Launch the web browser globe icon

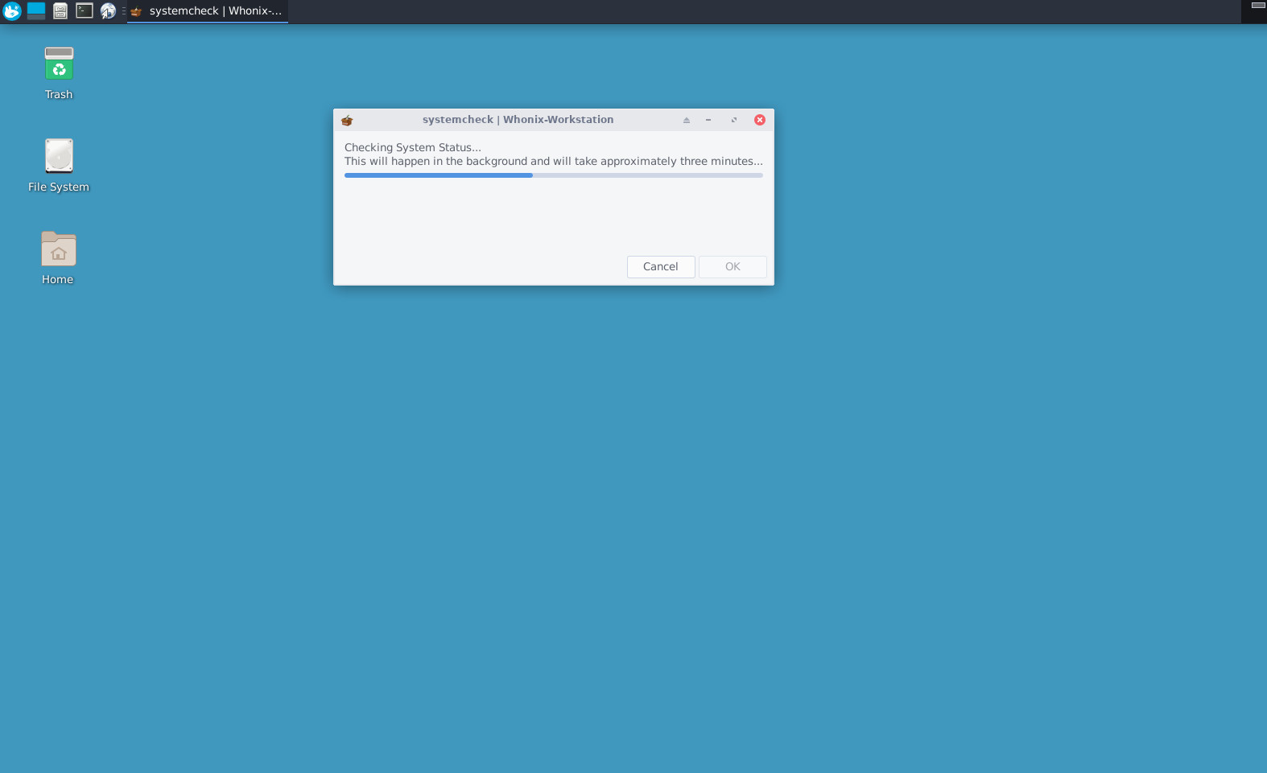(x=108, y=11)
